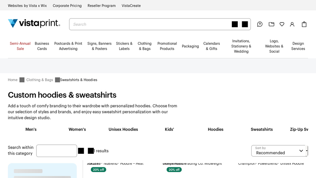The height and width of the screenshot is (178, 316).
Task: Click the Search within this category field
Action: [56, 151]
